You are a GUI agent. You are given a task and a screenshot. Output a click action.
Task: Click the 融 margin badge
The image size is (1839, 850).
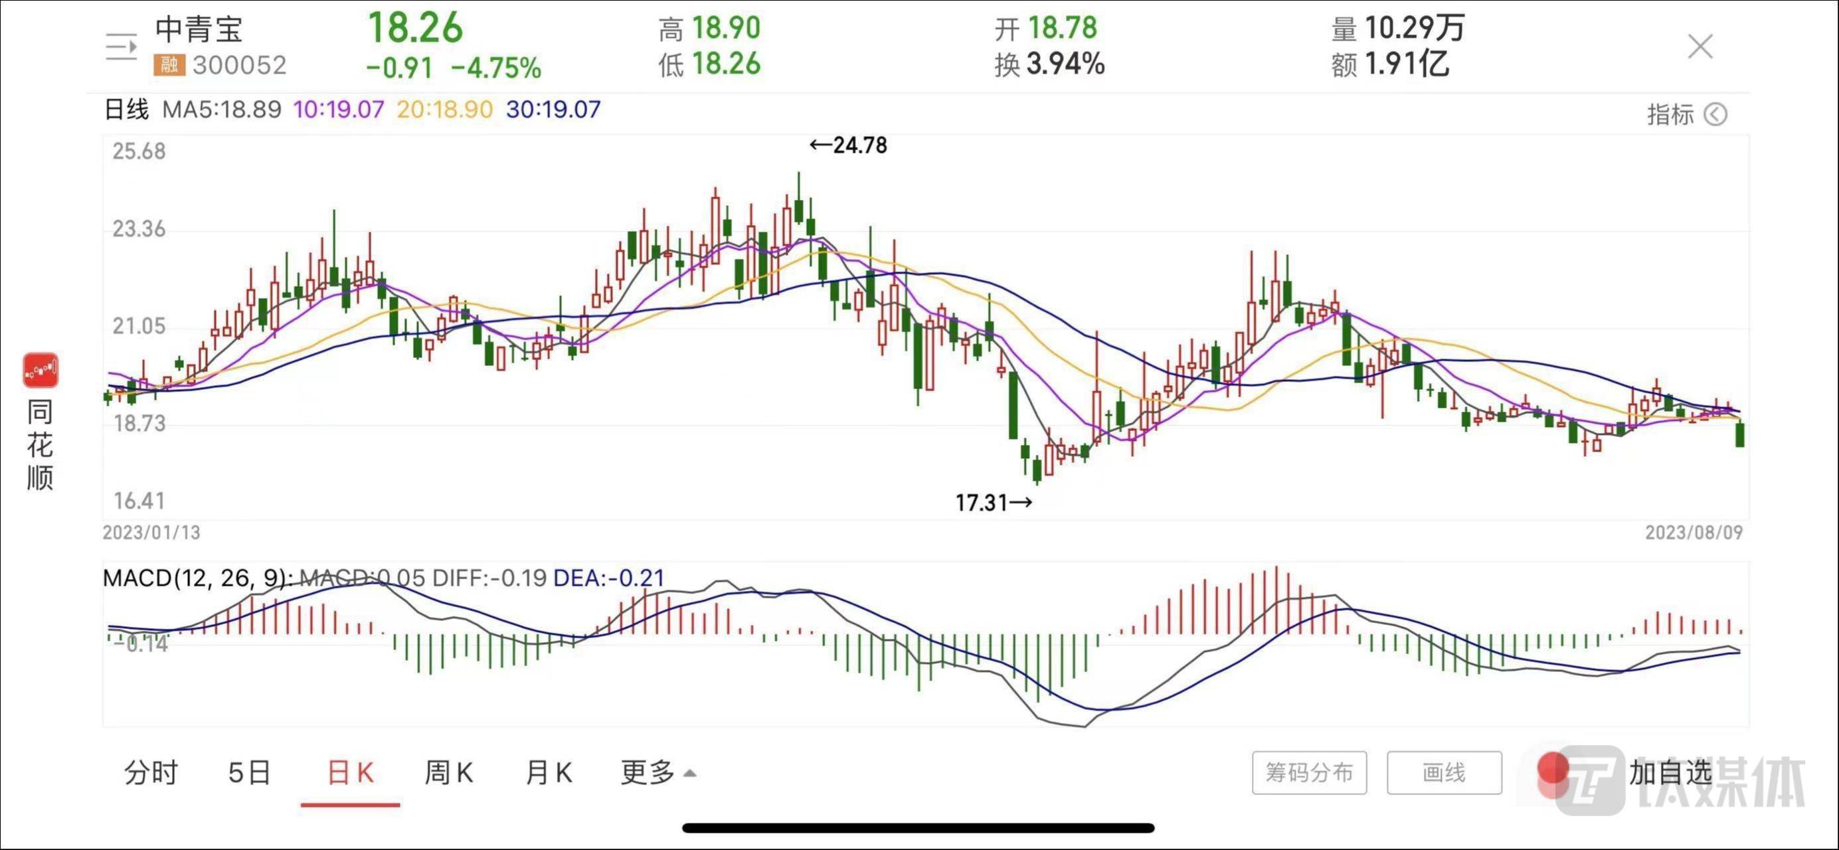pyautogui.click(x=169, y=65)
